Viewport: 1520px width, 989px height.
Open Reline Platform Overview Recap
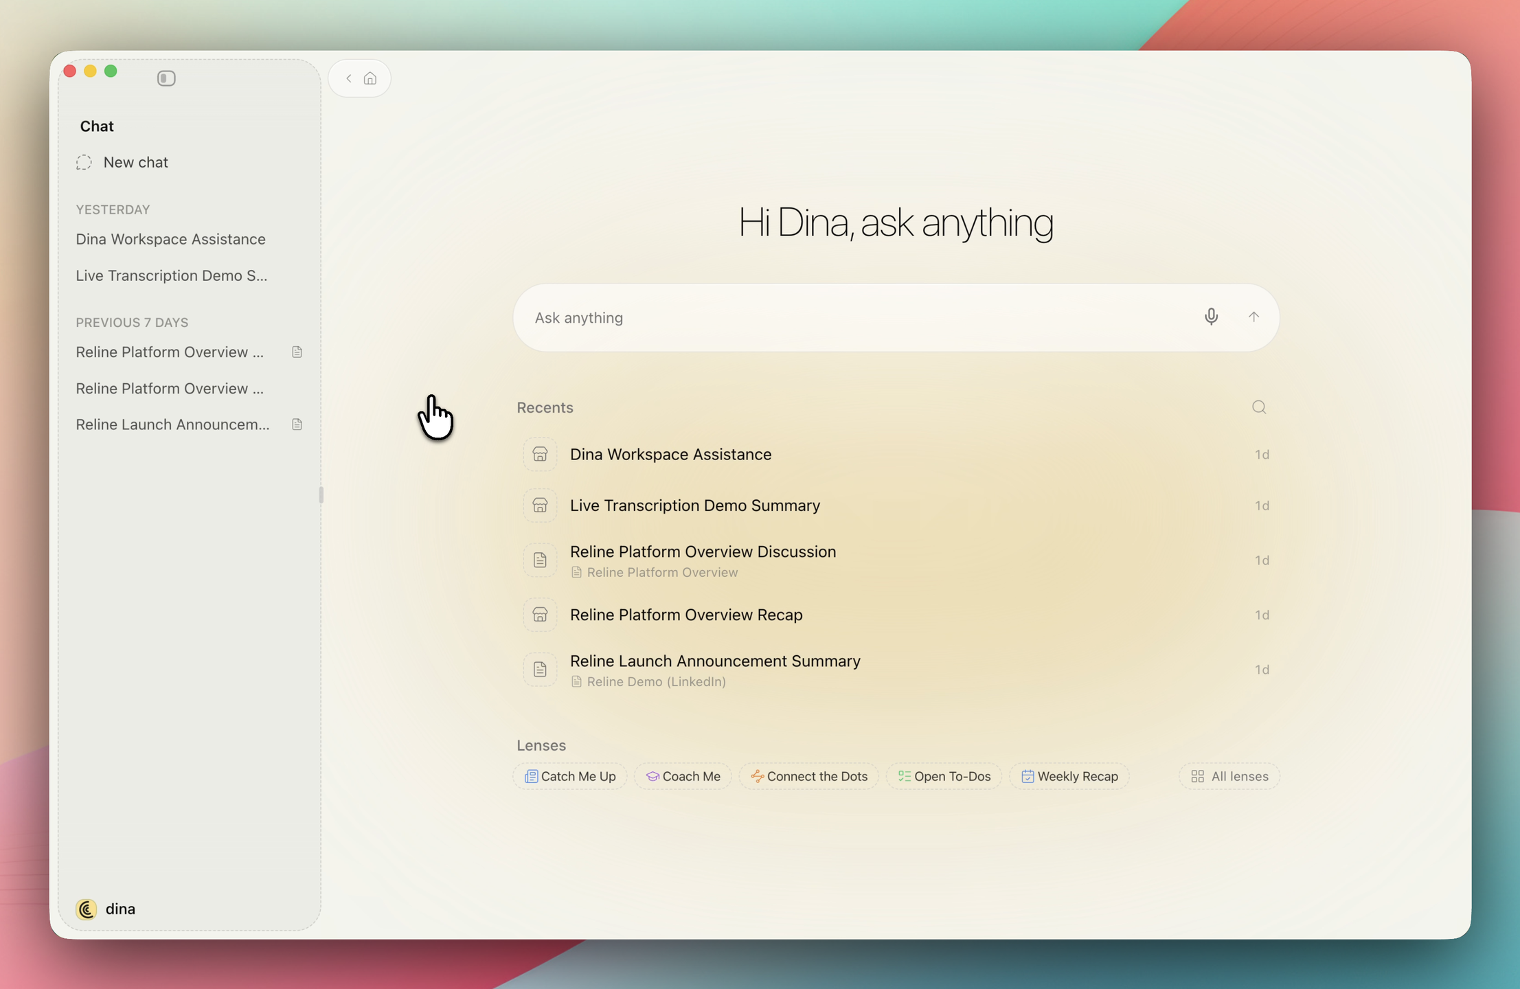tap(896, 615)
